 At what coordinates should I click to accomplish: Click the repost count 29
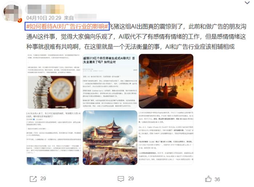43,179
